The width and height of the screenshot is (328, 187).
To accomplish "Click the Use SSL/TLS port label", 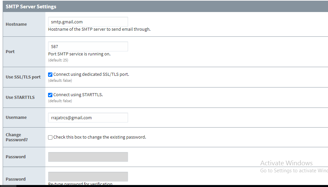I will pyautogui.click(x=23, y=77).
